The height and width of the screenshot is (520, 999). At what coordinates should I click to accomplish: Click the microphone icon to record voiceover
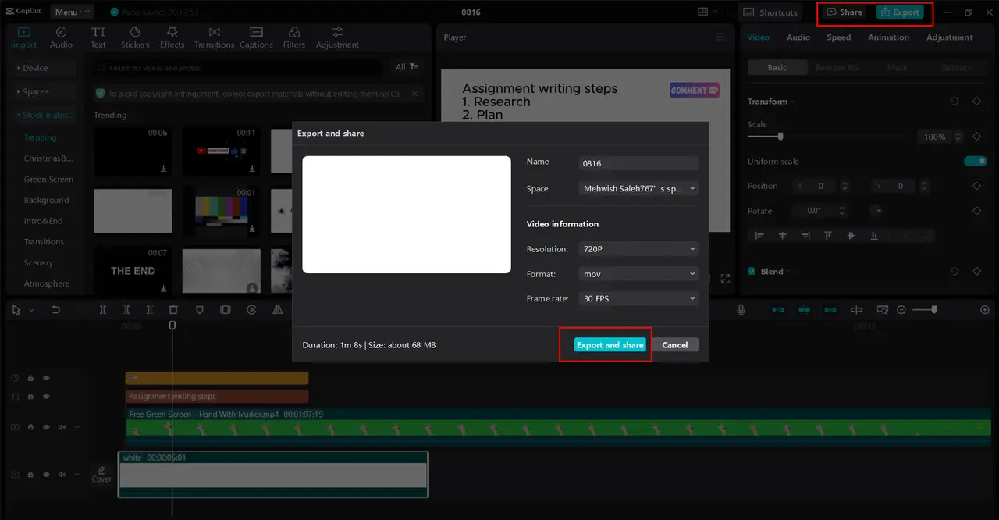(x=740, y=309)
